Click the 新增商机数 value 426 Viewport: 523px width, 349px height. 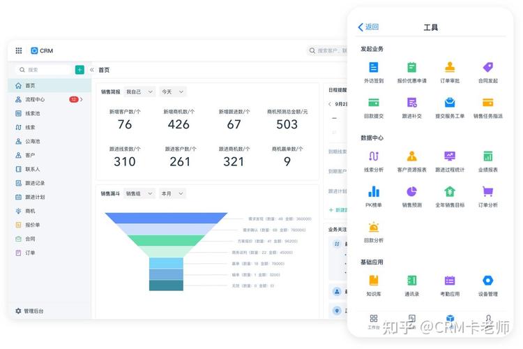[x=179, y=124]
